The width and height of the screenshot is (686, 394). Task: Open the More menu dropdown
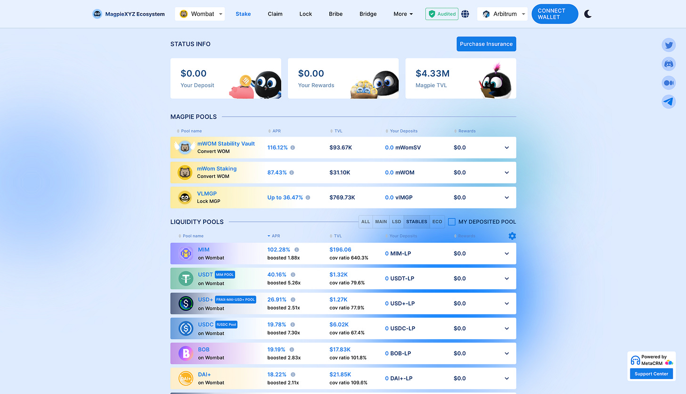[403, 14]
